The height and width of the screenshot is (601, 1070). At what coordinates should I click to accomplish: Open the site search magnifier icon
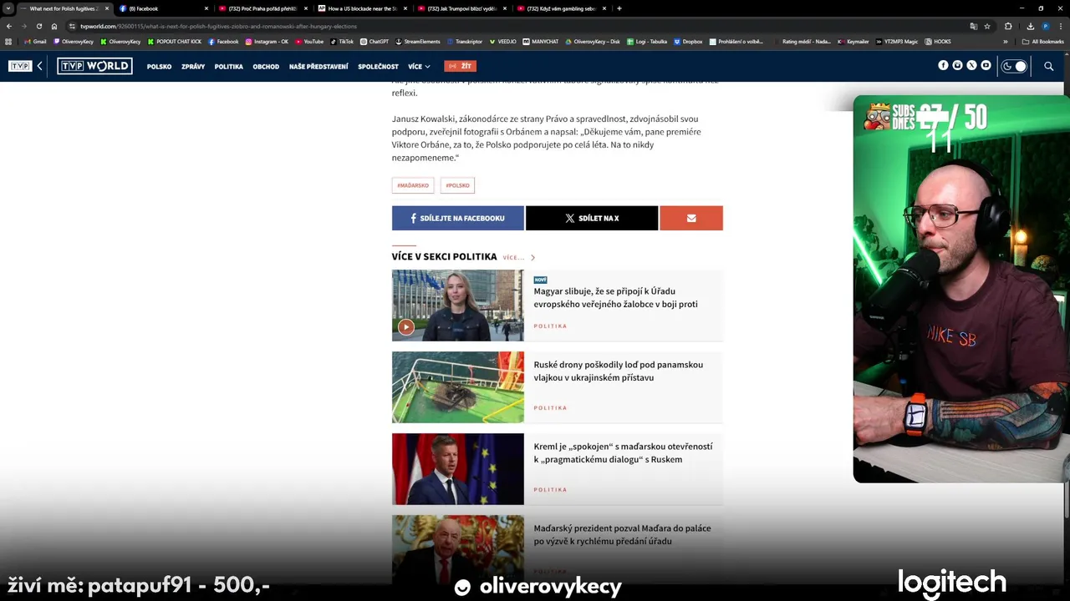coord(1048,66)
